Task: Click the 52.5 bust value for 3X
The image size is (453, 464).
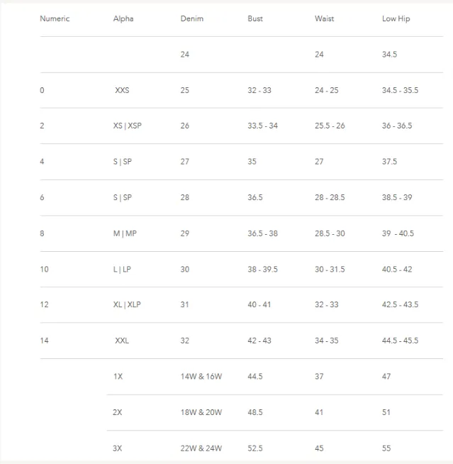Action: pos(255,448)
